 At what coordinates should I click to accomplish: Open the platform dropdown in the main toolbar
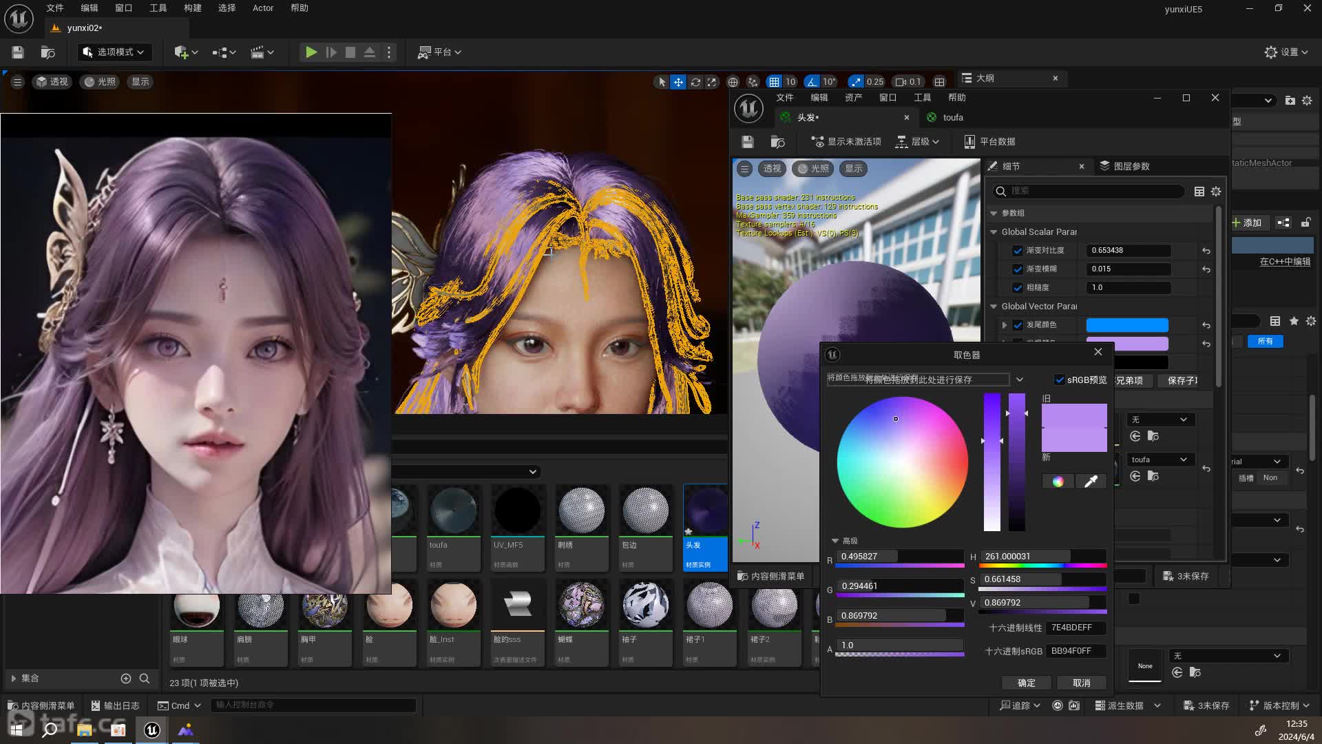coord(439,52)
